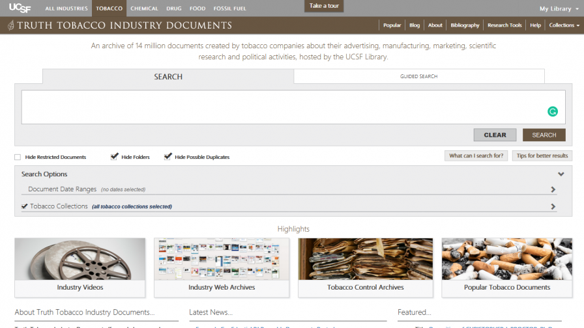The height and width of the screenshot is (328, 584).
Task: Open the Popular link in header
Action: click(x=392, y=25)
